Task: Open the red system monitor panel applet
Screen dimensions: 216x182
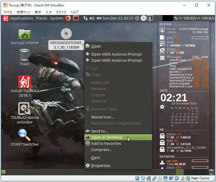Action: [x=76, y=18]
